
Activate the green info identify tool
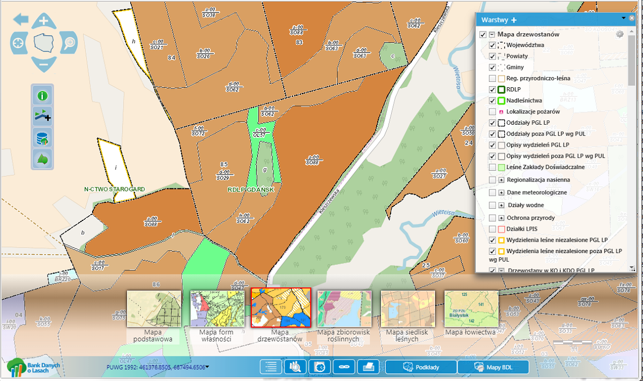coord(42,96)
